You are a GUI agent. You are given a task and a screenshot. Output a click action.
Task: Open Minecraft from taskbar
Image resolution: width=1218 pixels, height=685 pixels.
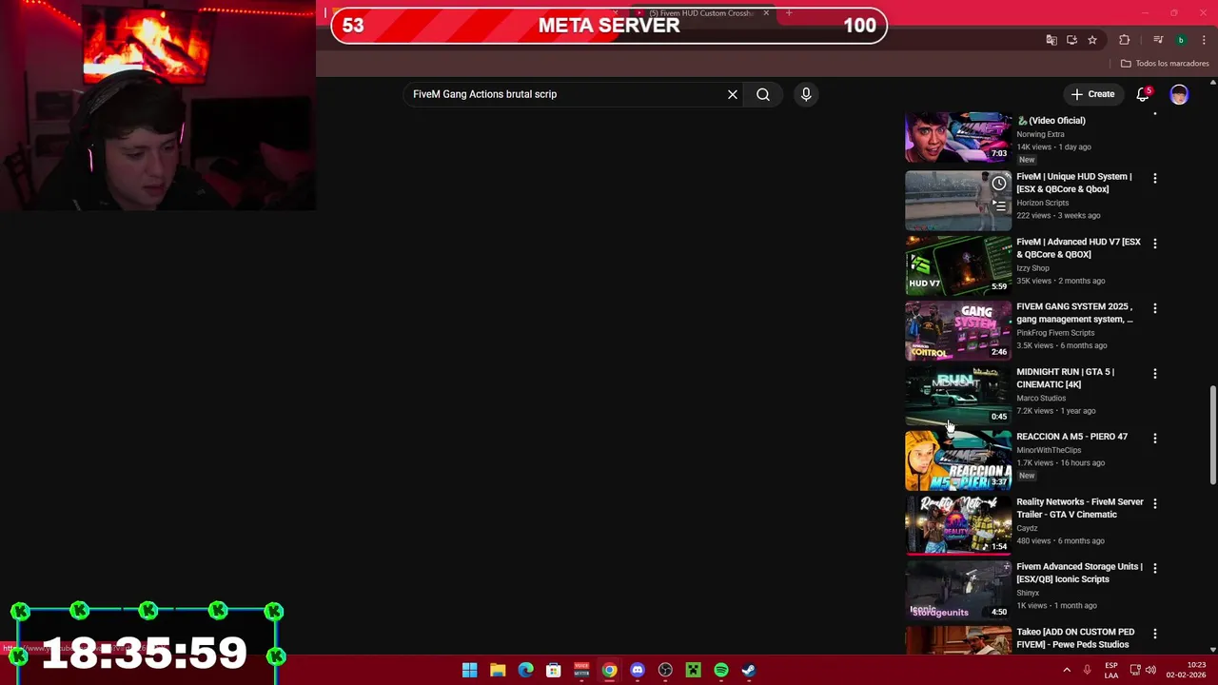pyautogui.click(x=694, y=670)
